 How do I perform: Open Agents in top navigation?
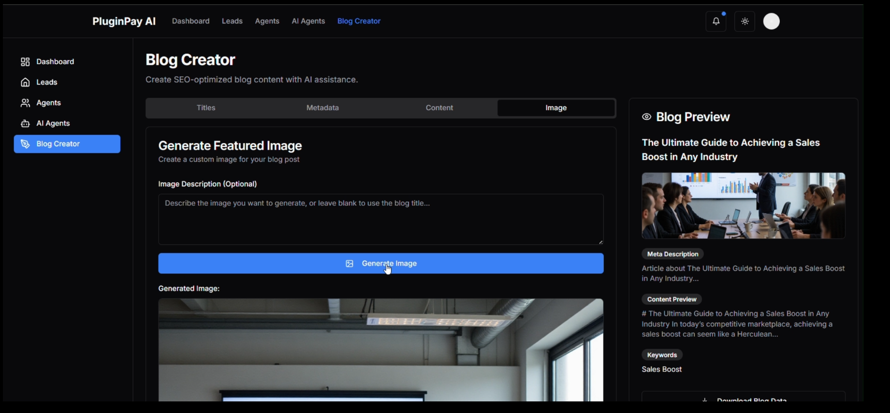click(x=267, y=21)
